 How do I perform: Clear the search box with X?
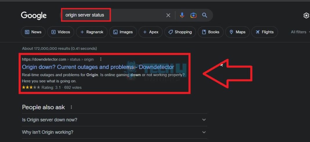tap(168, 15)
